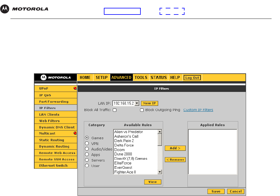
Task: Choose the Servers category radio button
Action: (x=87, y=160)
